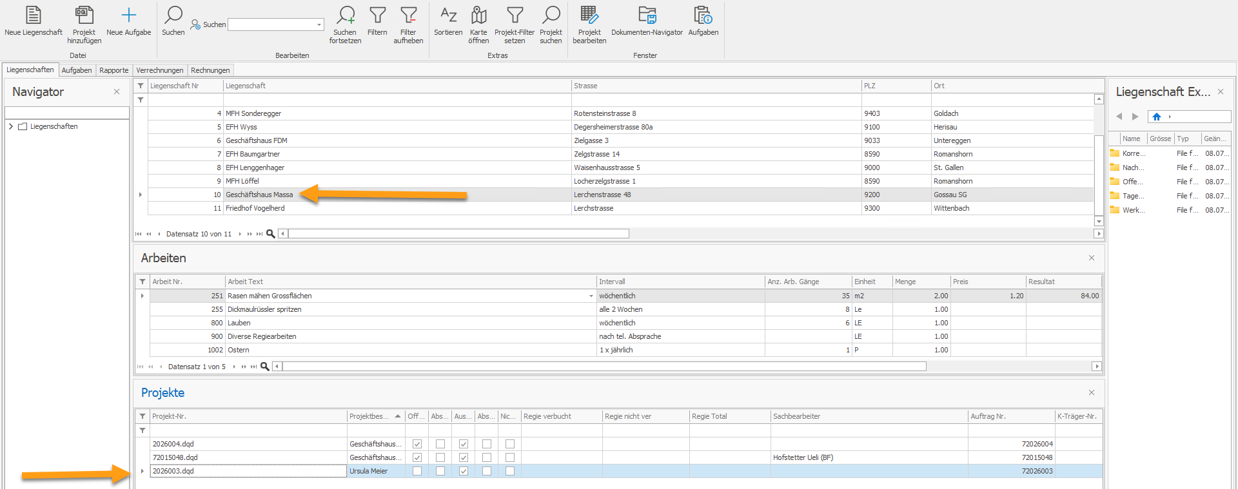The image size is (1238, 489).
Task: Focus the Suchen text box in the ribbon
Action: [x=271, y=24]
